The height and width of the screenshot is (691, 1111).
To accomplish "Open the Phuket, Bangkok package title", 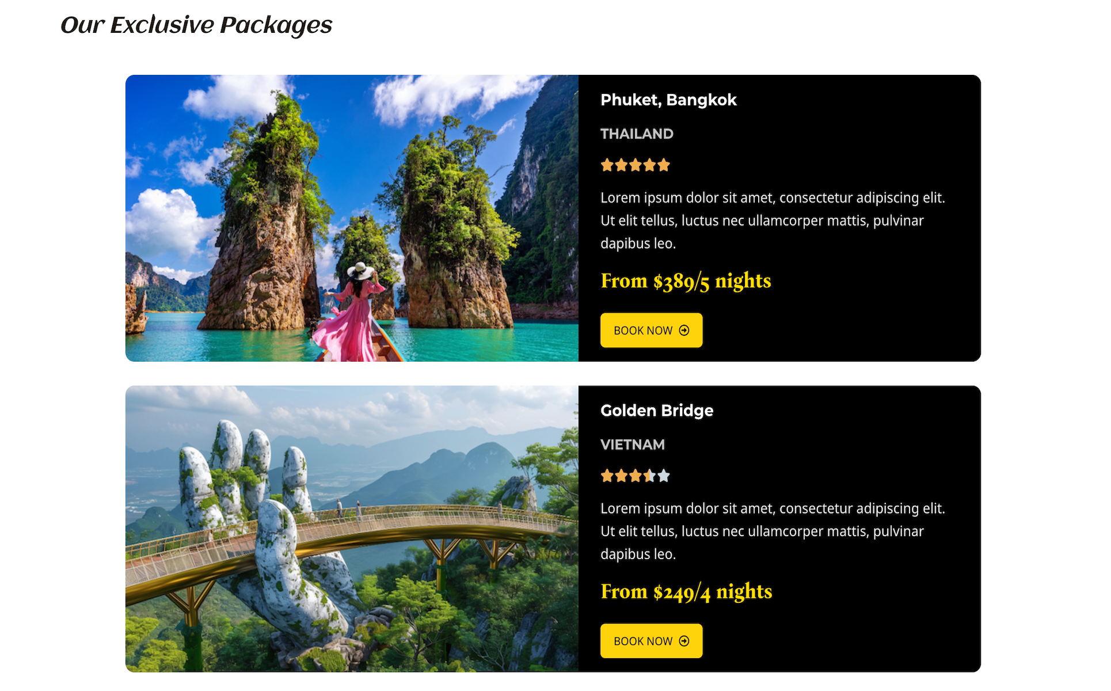I will [668, 100].
